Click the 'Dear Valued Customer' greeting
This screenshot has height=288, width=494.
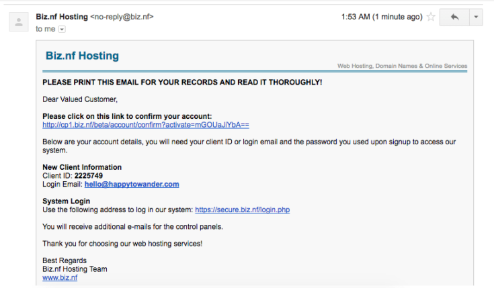click(x=80, y=99)
